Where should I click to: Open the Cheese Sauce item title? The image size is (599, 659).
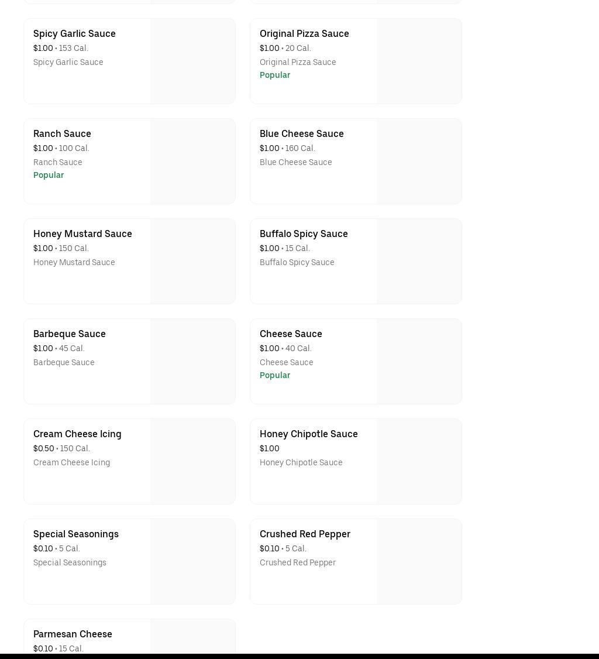coord(291,334)
